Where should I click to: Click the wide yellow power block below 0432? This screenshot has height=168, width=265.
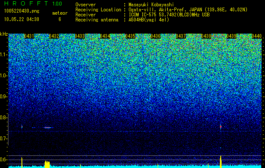pos(47,164)
